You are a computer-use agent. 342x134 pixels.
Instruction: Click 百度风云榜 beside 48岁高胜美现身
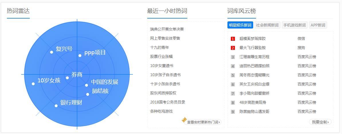307,103
